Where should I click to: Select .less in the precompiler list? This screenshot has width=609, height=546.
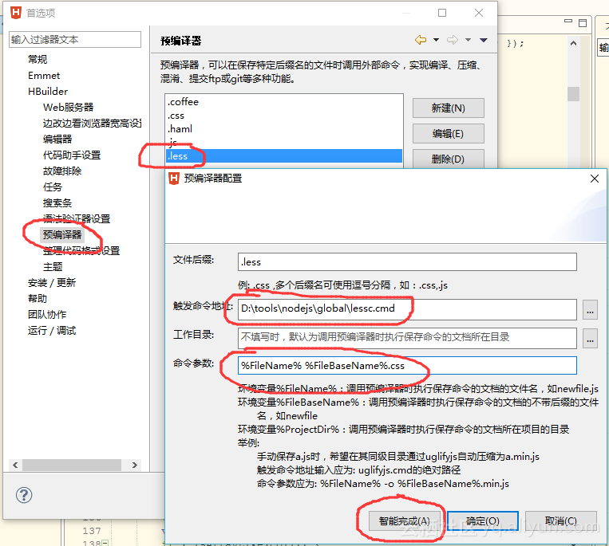283,156
